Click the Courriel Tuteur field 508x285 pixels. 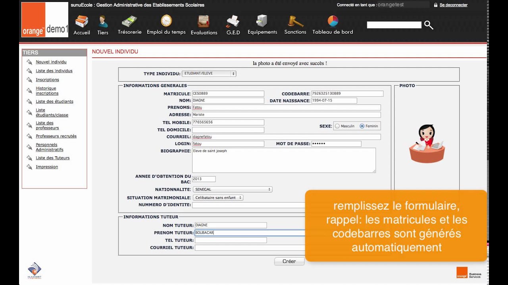[250, 248]
